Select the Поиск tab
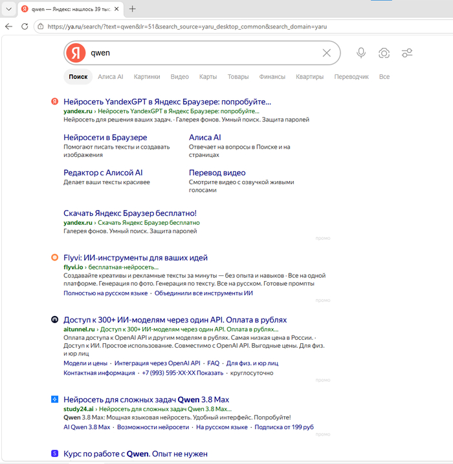 78,77
